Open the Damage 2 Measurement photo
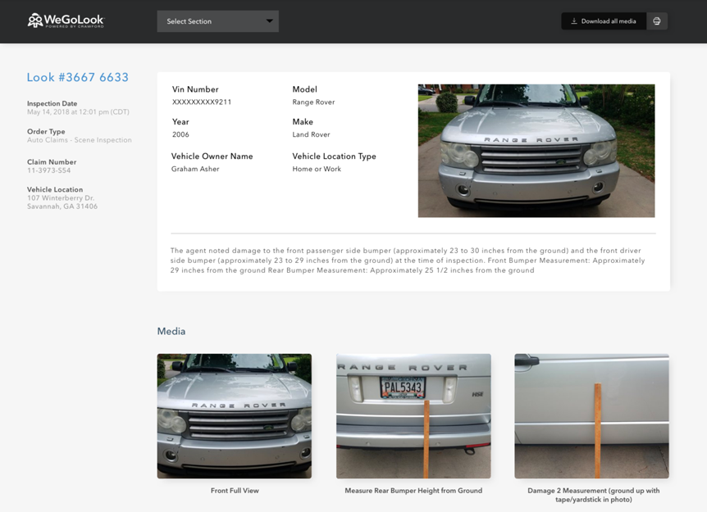 [x=591, y=415]
